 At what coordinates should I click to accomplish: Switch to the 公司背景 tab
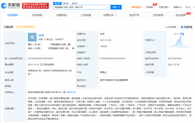[x=13, y=15]
